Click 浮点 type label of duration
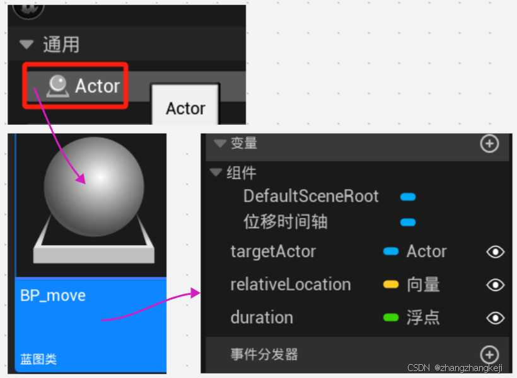The image size is (517, 378). tap(423, 318)
